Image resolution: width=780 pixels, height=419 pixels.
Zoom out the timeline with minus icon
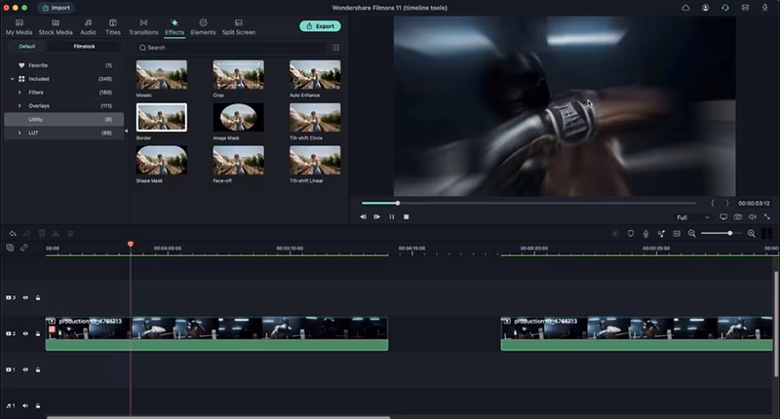click(x=692, y=234)
